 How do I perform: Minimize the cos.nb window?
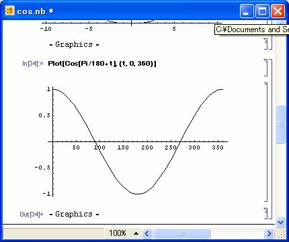click(x=247, y=11)
